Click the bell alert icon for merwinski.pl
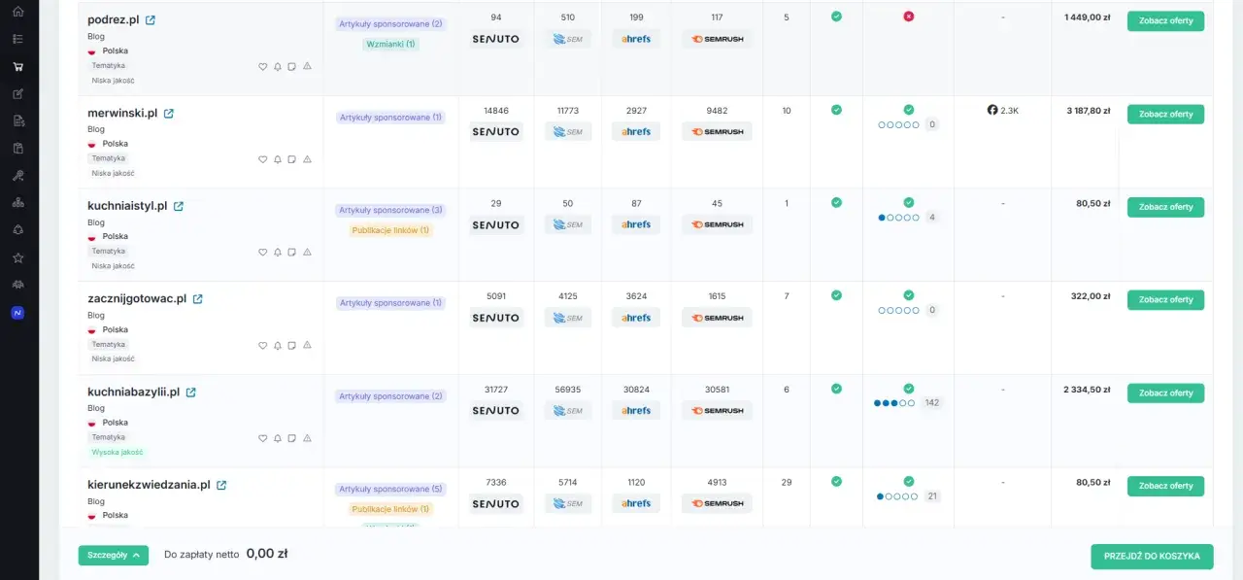Viewport: 1243px width, 580px height. (x=278, y=159)
